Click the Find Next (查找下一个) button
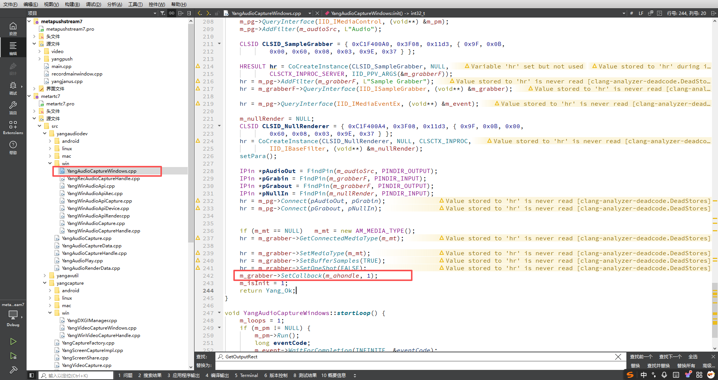 click(670, 357)
